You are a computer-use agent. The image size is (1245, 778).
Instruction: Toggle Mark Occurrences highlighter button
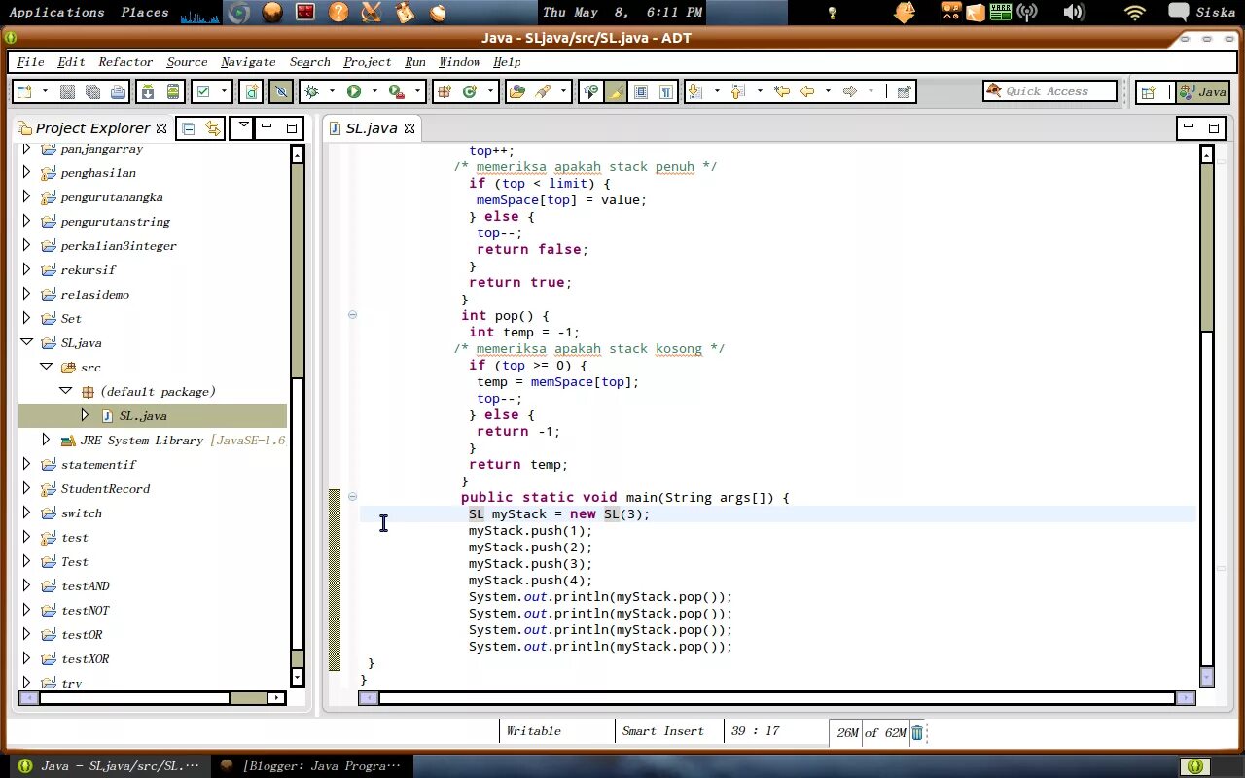616,91
